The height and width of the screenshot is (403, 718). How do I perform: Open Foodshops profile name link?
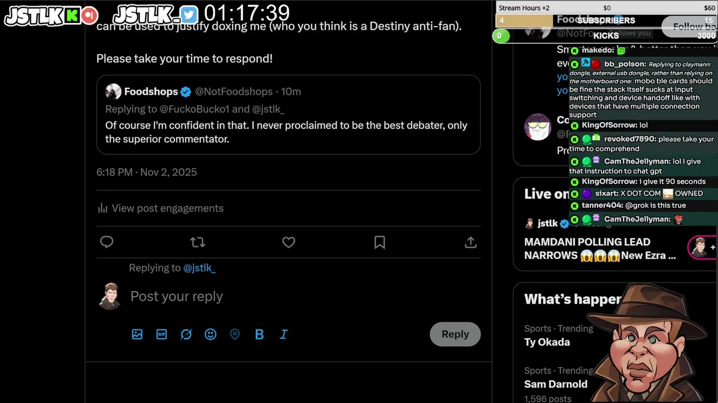(151, 92)
